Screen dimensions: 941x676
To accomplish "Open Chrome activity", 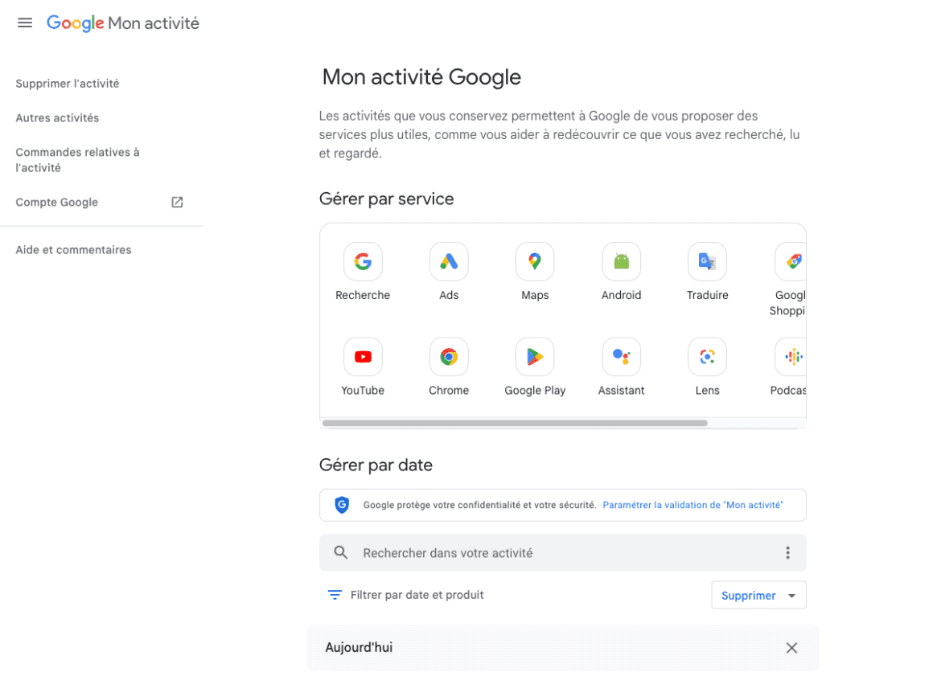I will coord(449,357).
